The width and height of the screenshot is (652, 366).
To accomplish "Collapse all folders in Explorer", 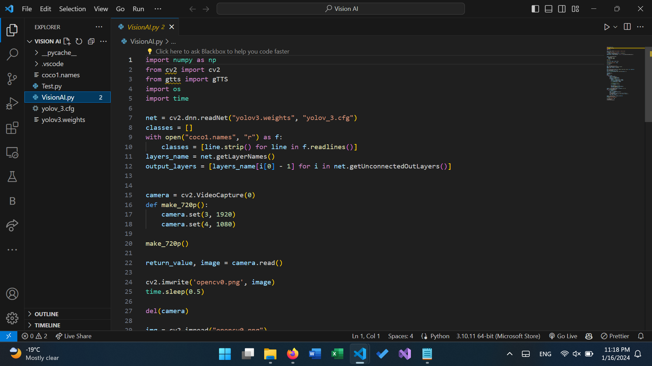I will tap(91, 41).
